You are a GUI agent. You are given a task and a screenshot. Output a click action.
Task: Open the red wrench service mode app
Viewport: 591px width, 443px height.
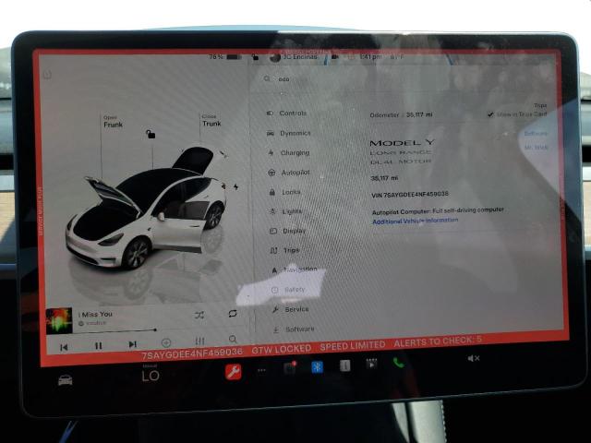(x=233, y=371)
